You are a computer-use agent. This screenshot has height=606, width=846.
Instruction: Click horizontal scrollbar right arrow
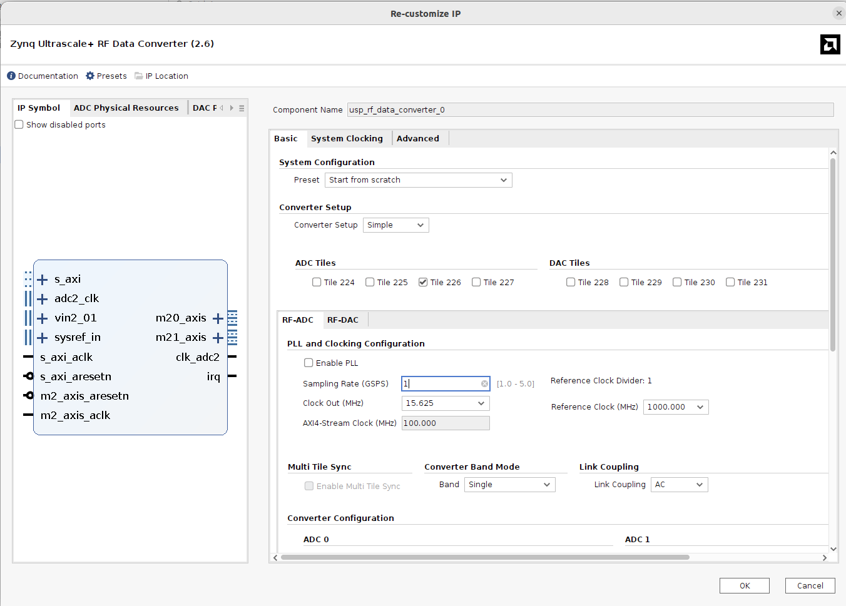coord(824,557)
